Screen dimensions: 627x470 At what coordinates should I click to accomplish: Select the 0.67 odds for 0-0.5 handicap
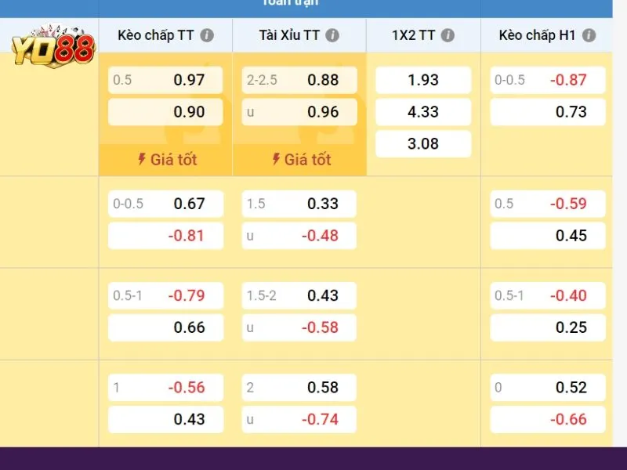165,204
